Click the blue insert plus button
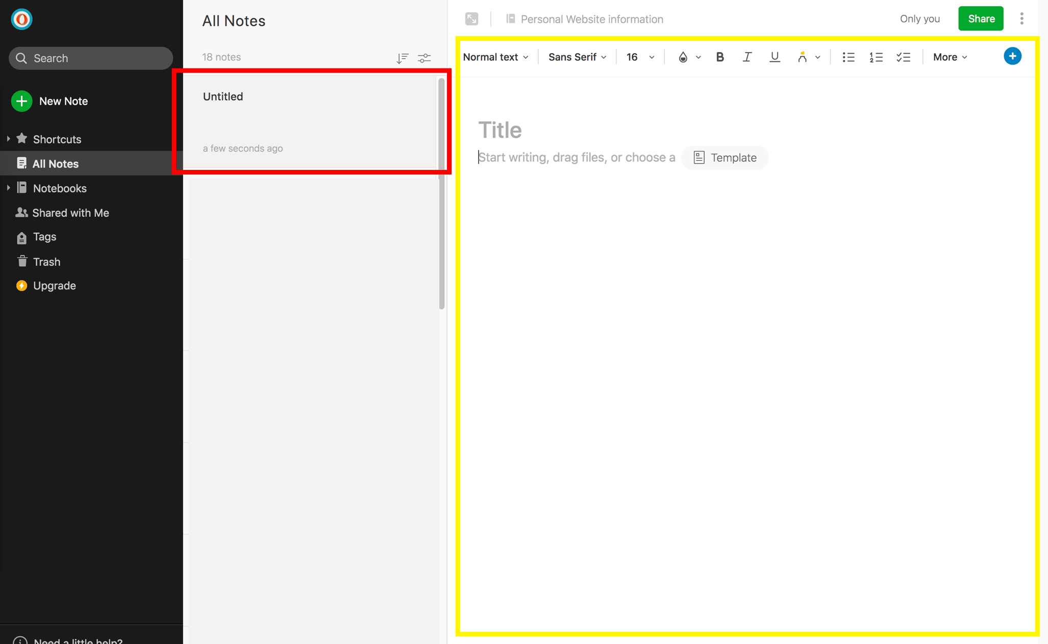 click(1012, 56)
